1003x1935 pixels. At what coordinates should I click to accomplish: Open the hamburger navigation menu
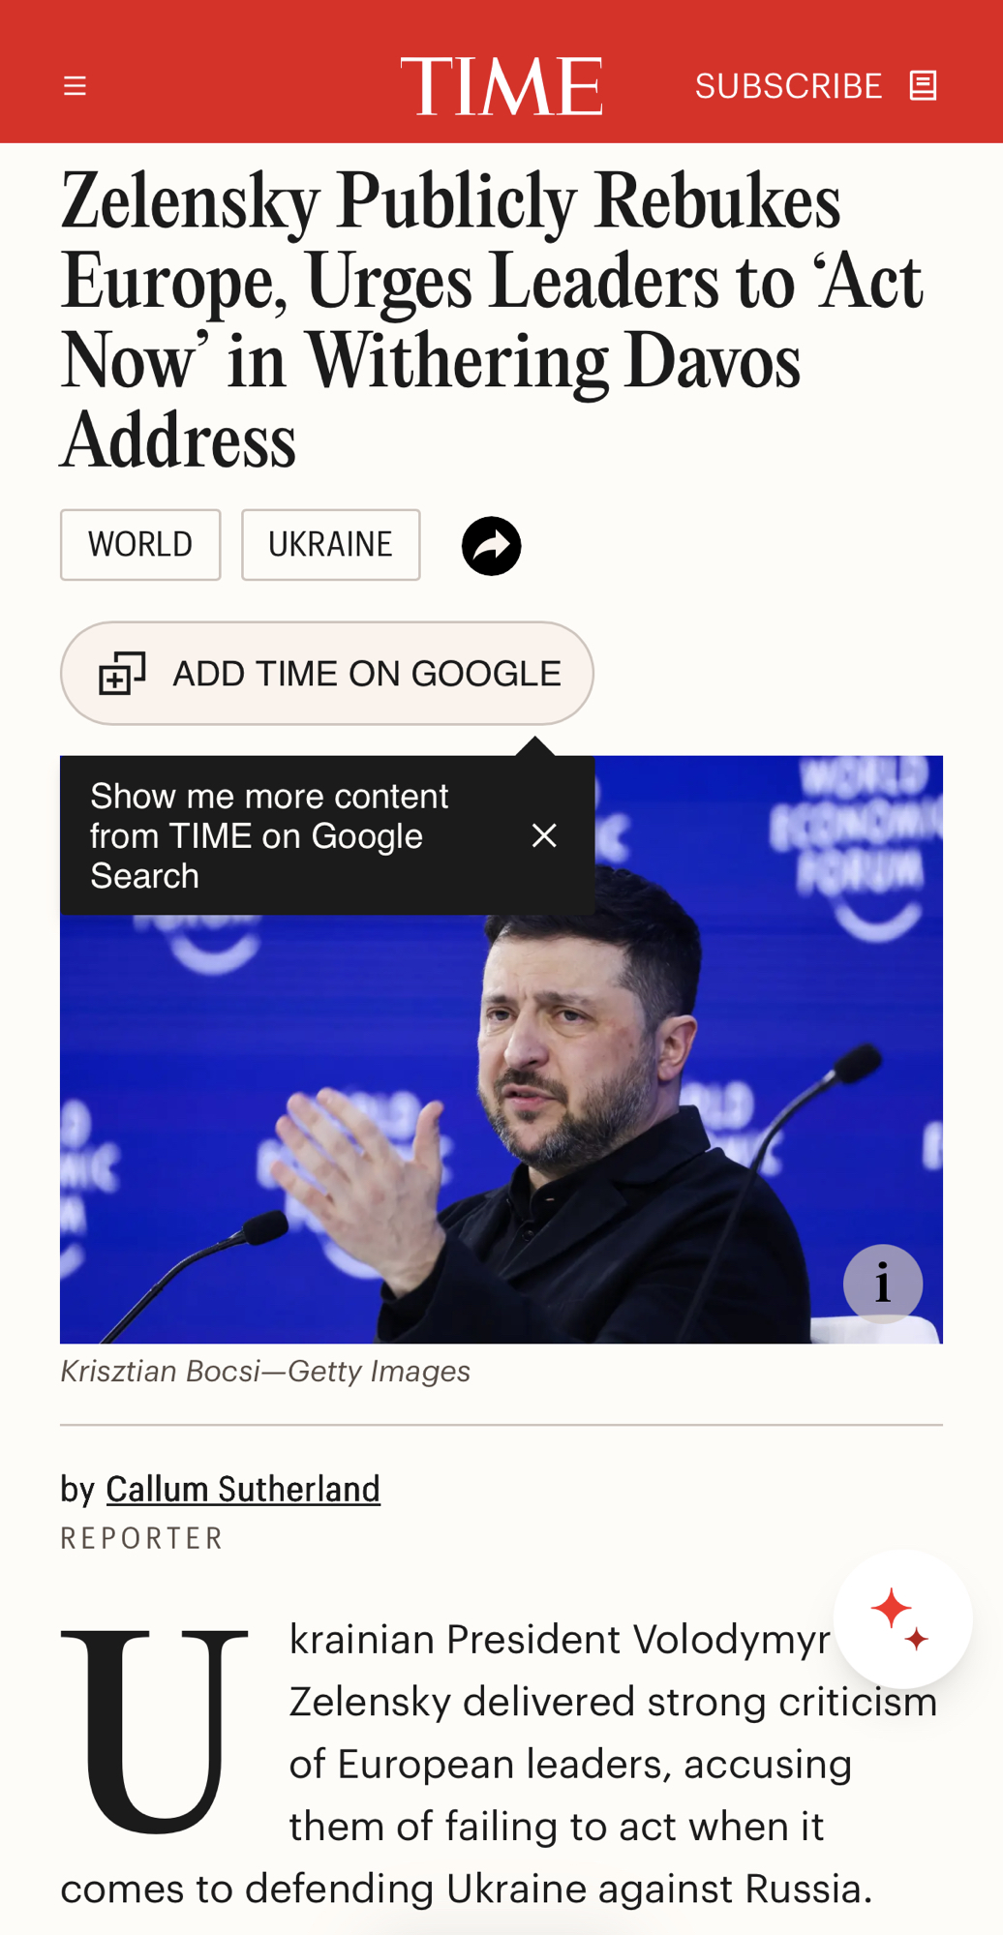[x=75, y=86]
